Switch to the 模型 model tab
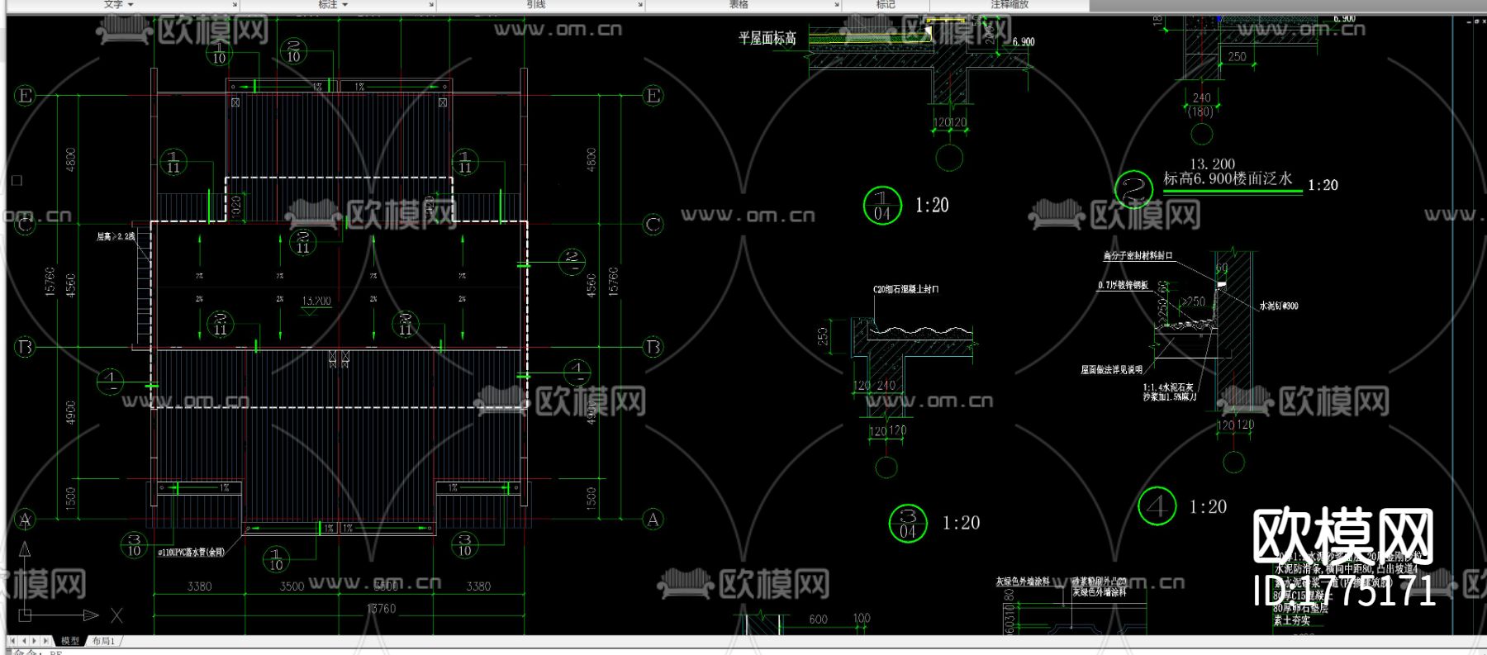 pyautogui.click(x=70, y=641)
